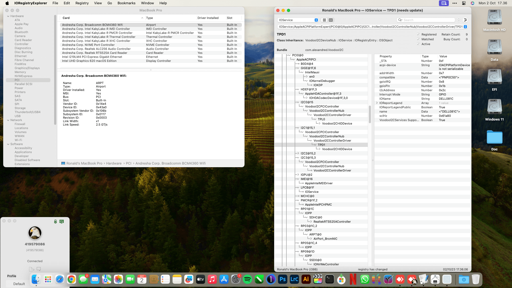
Task: Open the IOService plane dropdown
Action: coord(298,20)
